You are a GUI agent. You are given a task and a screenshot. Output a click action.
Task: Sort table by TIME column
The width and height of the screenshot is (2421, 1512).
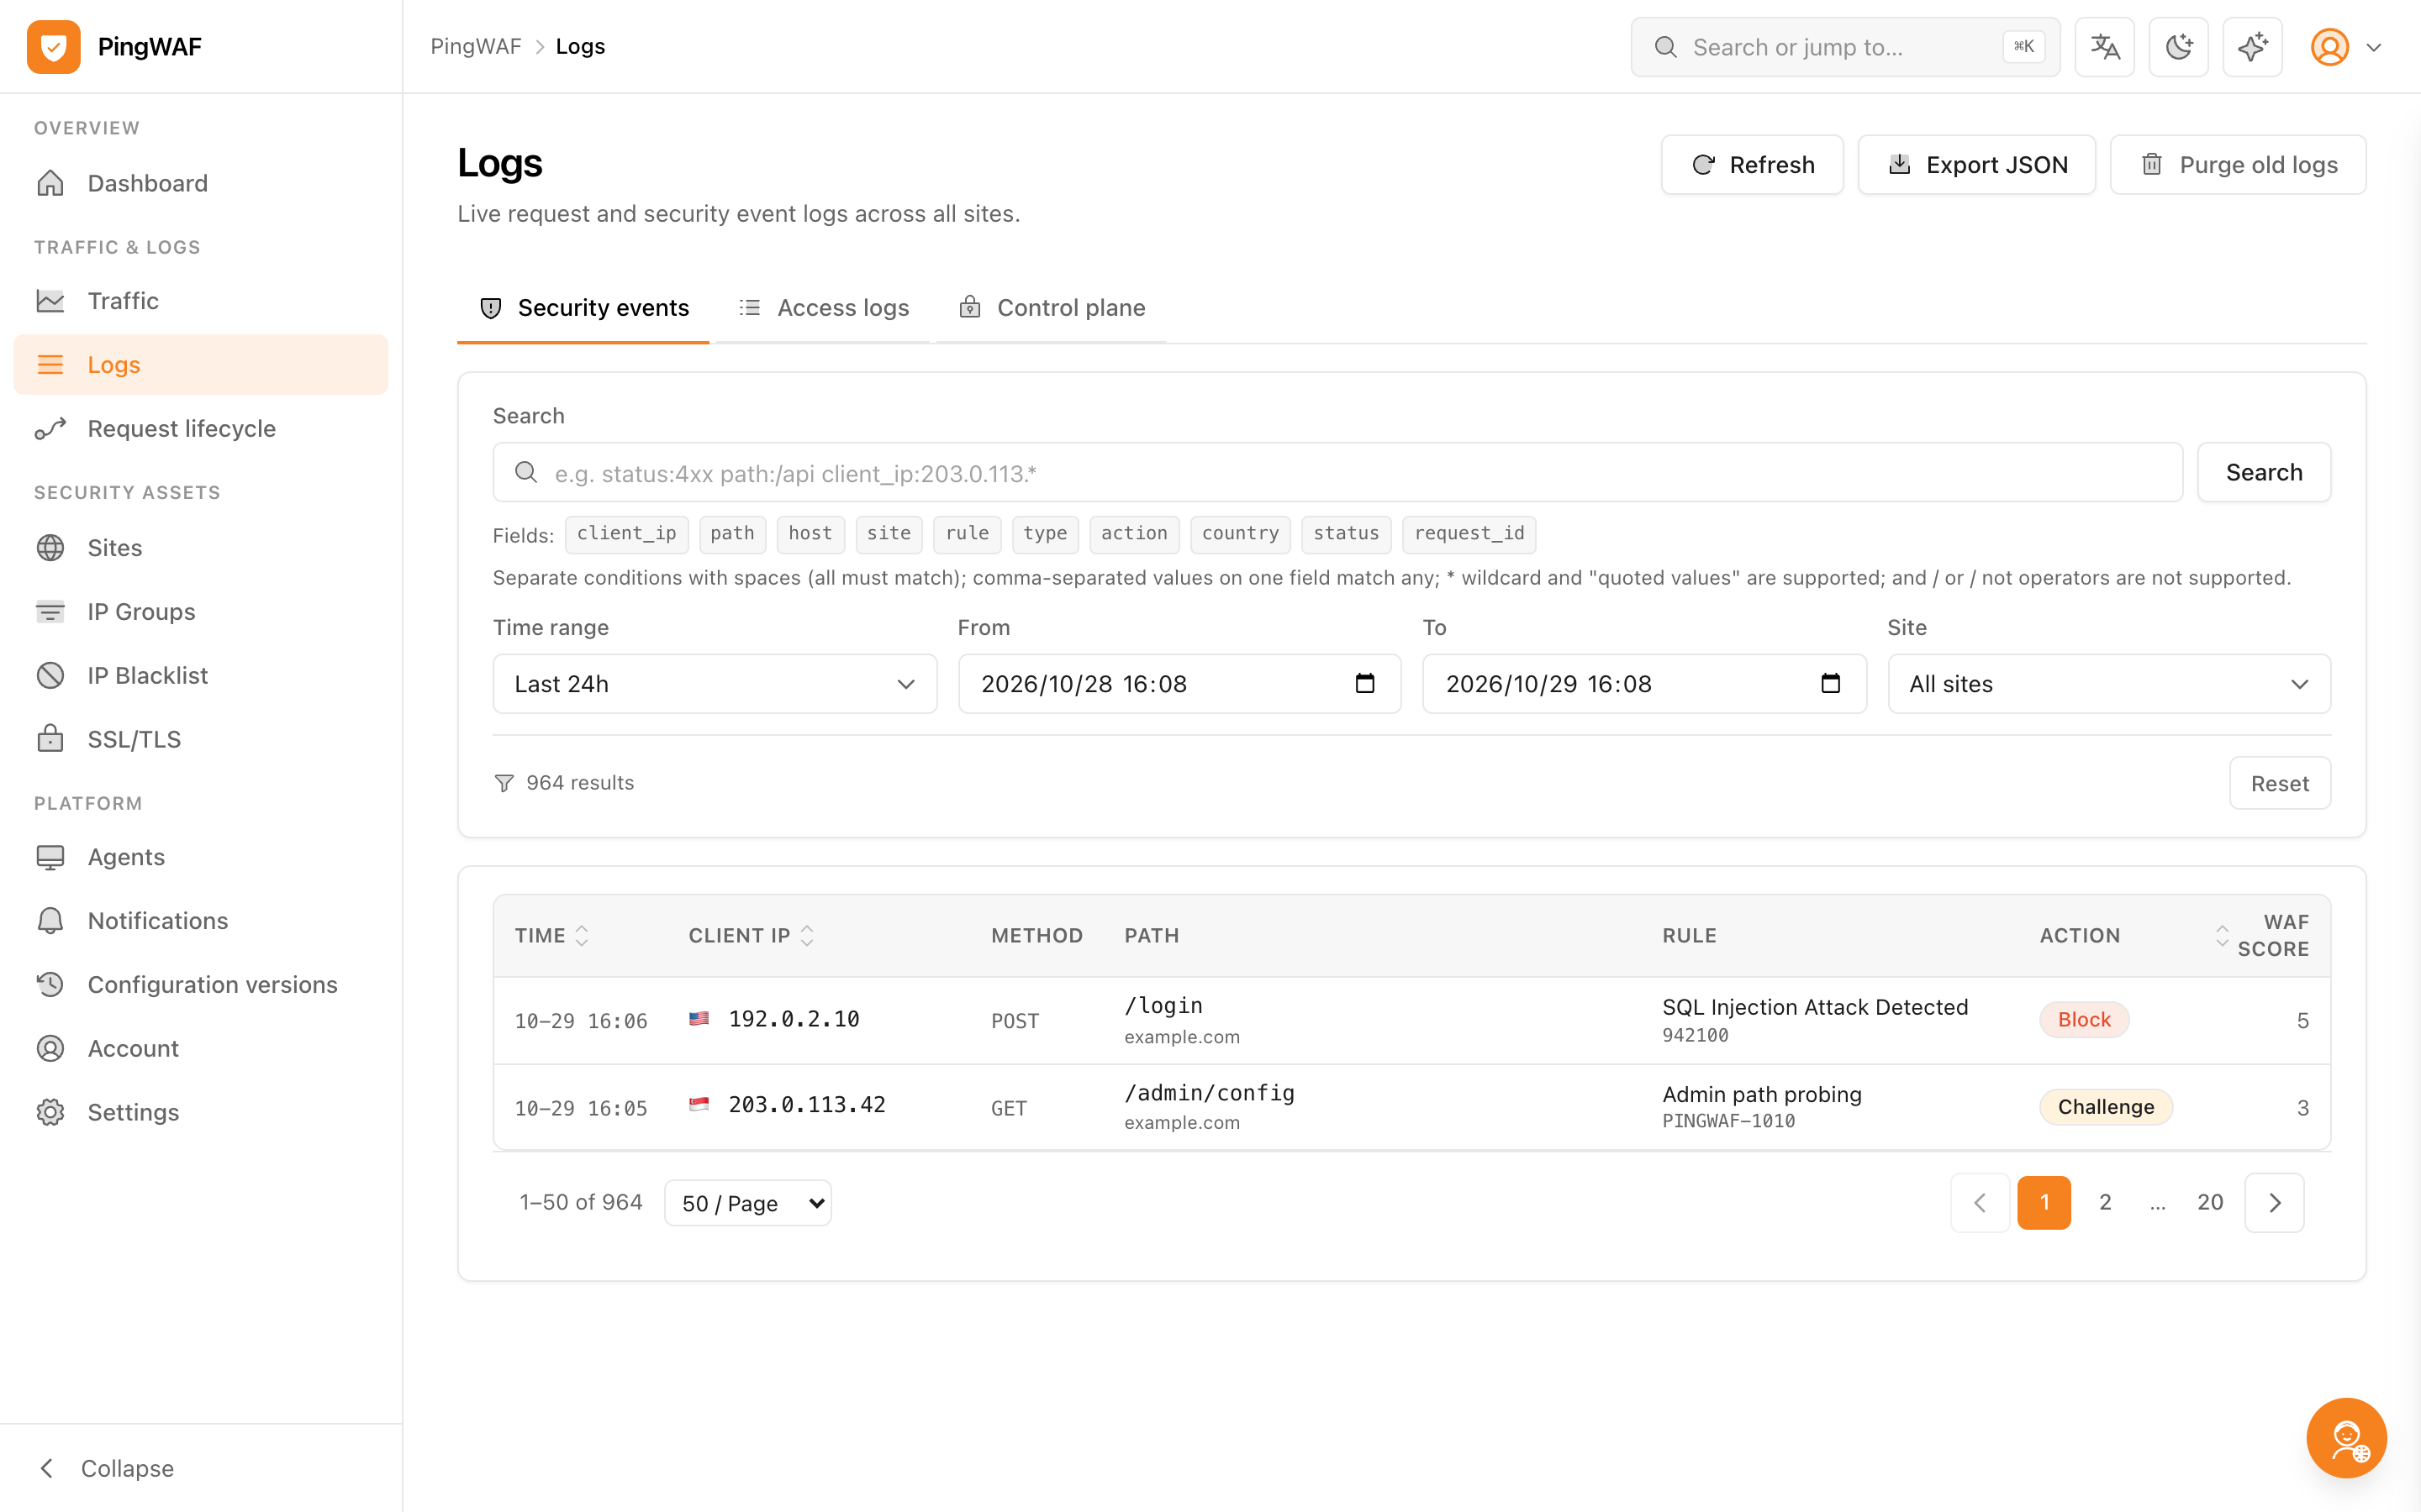[551, 936]
